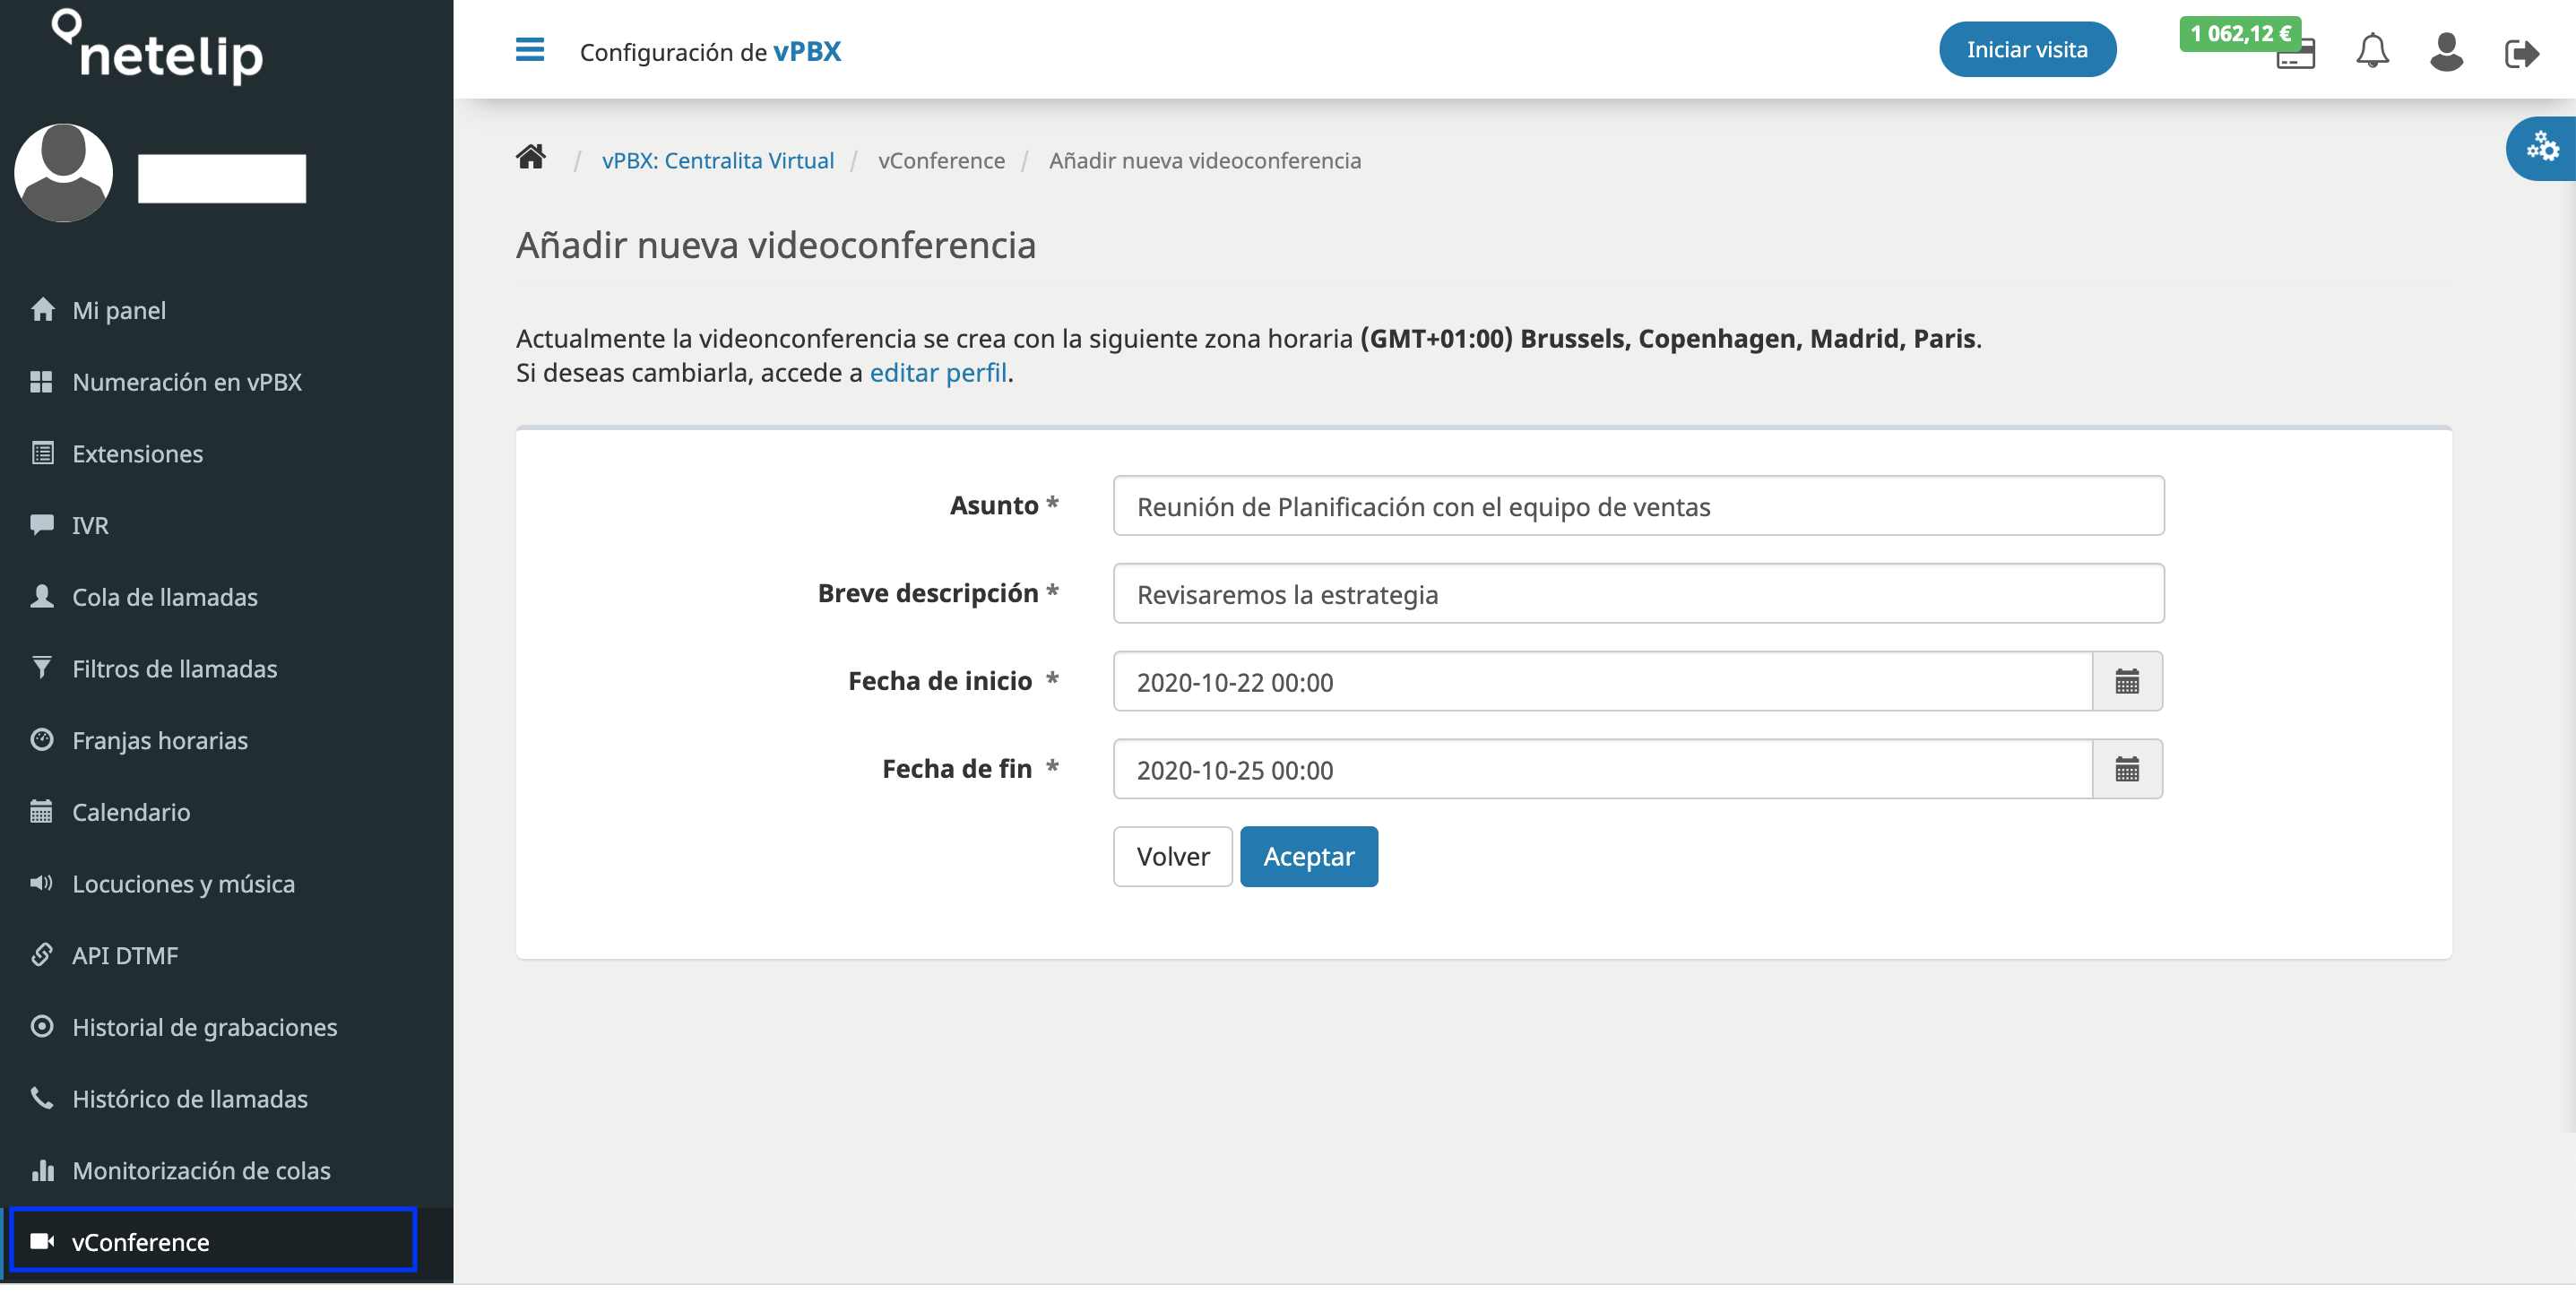
Task: Click the logout arrow icon
Action: [x=2521, y=53]
